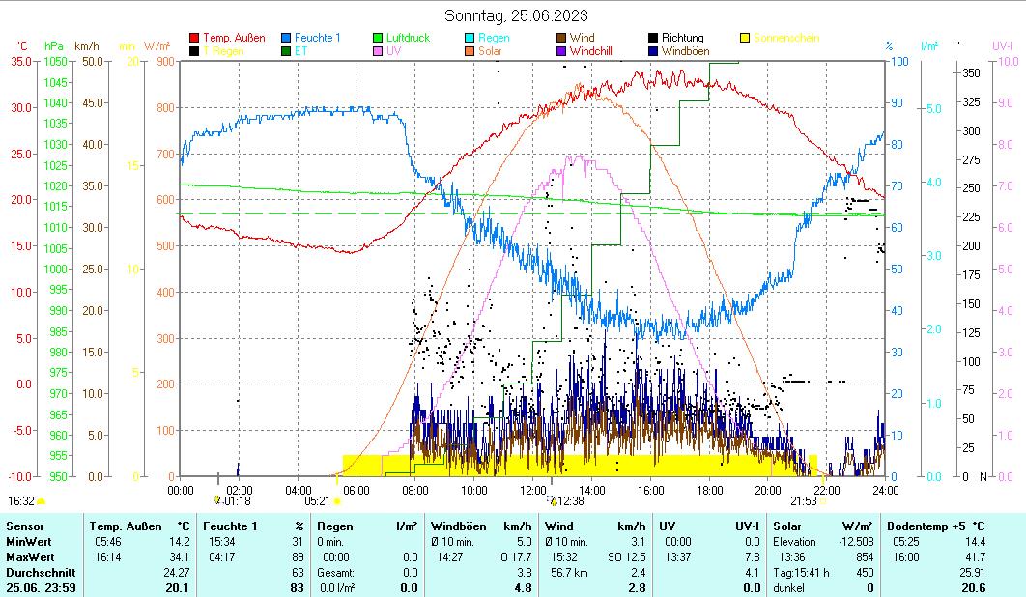Screen dimensions: 1026x597
Task: Click the gust max value O 17.7
Action: [x=516, y=557]
